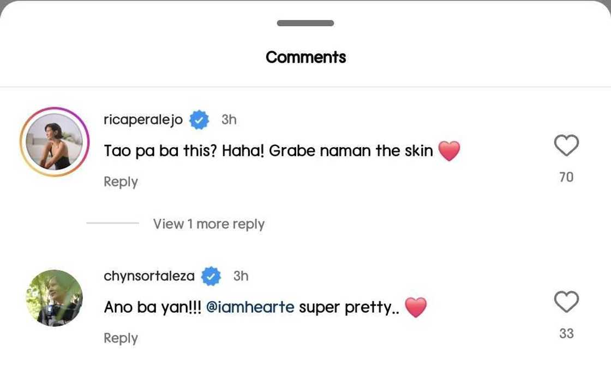The image size is (611, 371).
Task: Reply to chynsortaleza's comment
Action: [x=121, y=338]
